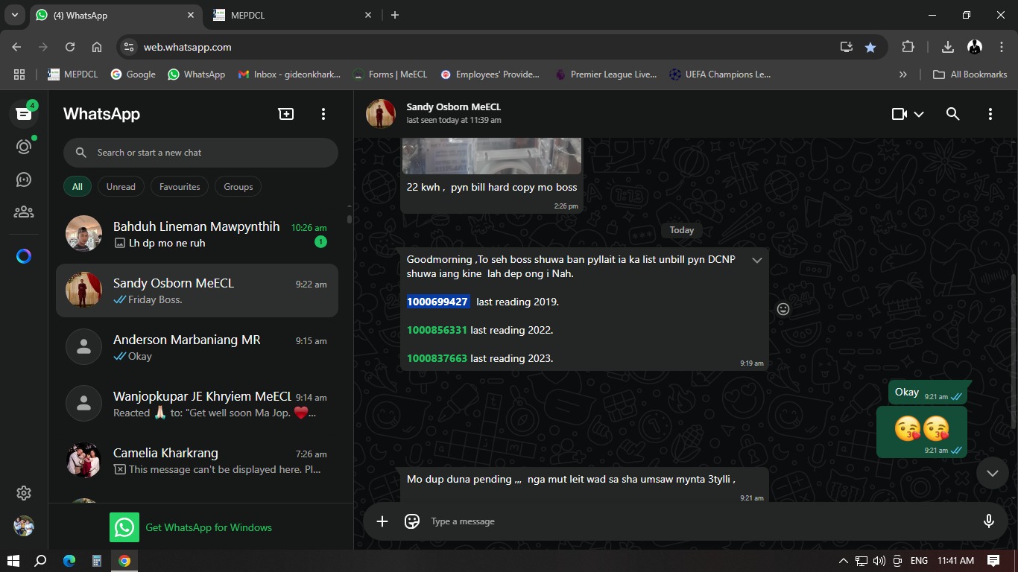Image resolution: width=1018 pixels, height=572 pixels.
Task: Open the Windows Start menu
Action: (x=13, y=561)
